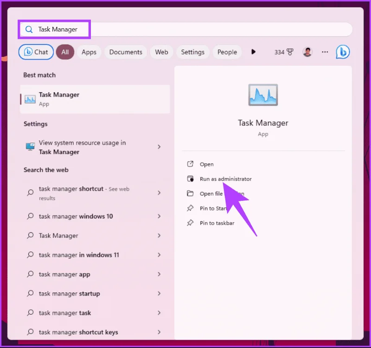
Task: Expand the task manager shortcut web result chevron
Action: point(159,193)
